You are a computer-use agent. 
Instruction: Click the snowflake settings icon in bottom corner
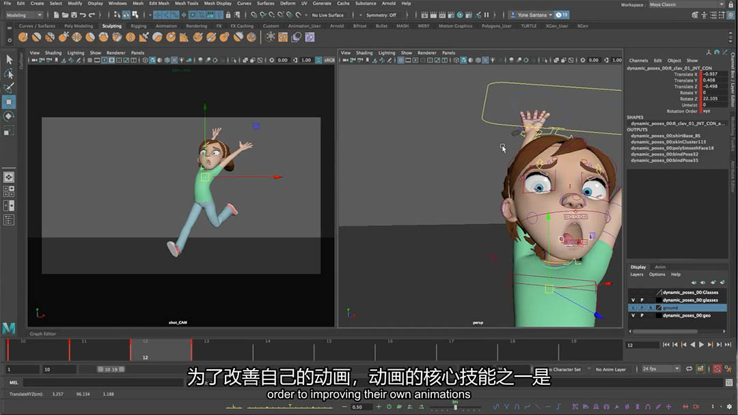pyautogui.click(x=729, y=407)
